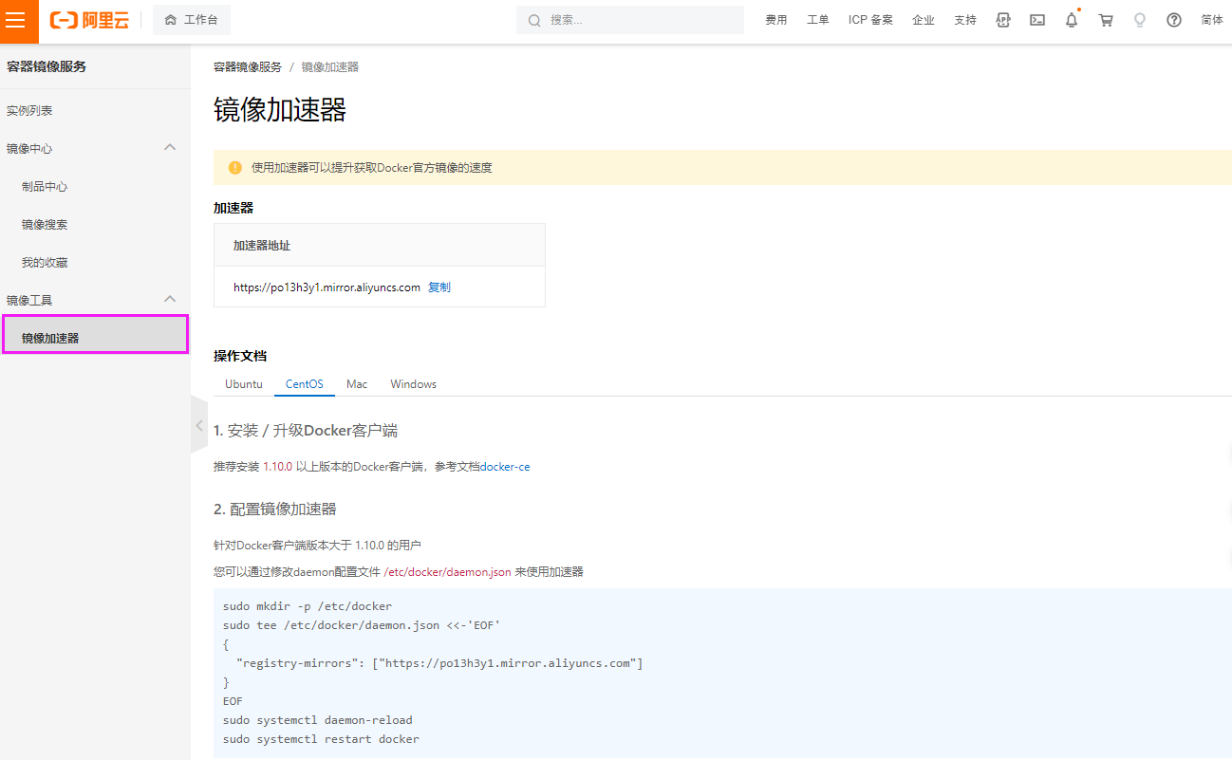Image resolution: width=1232 pixels, height=760 pixels.
Task: Switch to the Windows tab
Action: [414, 384]
